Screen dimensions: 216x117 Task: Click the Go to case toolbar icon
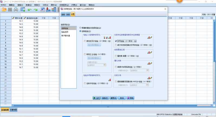(43, 10)
